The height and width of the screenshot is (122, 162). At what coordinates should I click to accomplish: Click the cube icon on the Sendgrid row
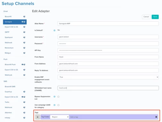(24, 22)
